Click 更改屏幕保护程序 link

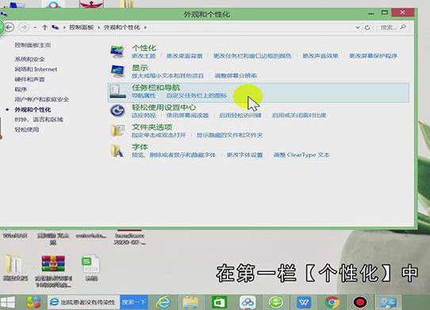pyautogui.click(x=373, y=56)
